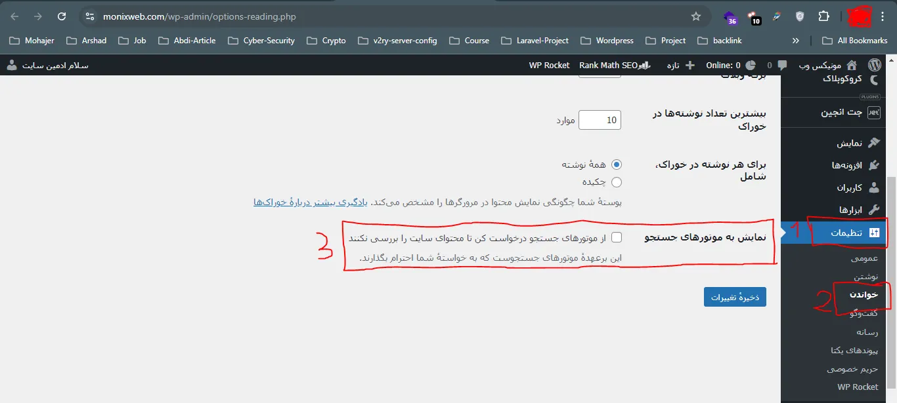Viewport: 897px width, 403px height.
Task: Click the feed items count field showing 10
Action: [x=600, y=119]
